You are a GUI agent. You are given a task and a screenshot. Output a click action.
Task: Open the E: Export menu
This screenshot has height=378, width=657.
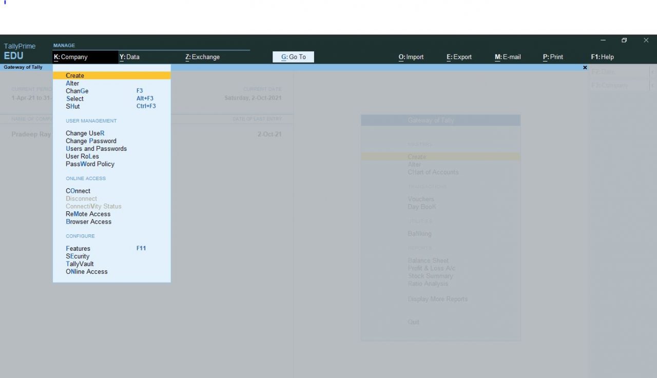[x=458, y=57]
